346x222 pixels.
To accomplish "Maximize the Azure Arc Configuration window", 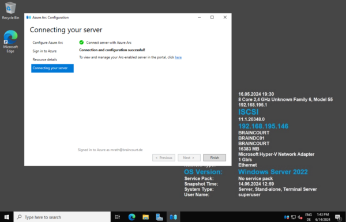I will (x=212, y=17).
